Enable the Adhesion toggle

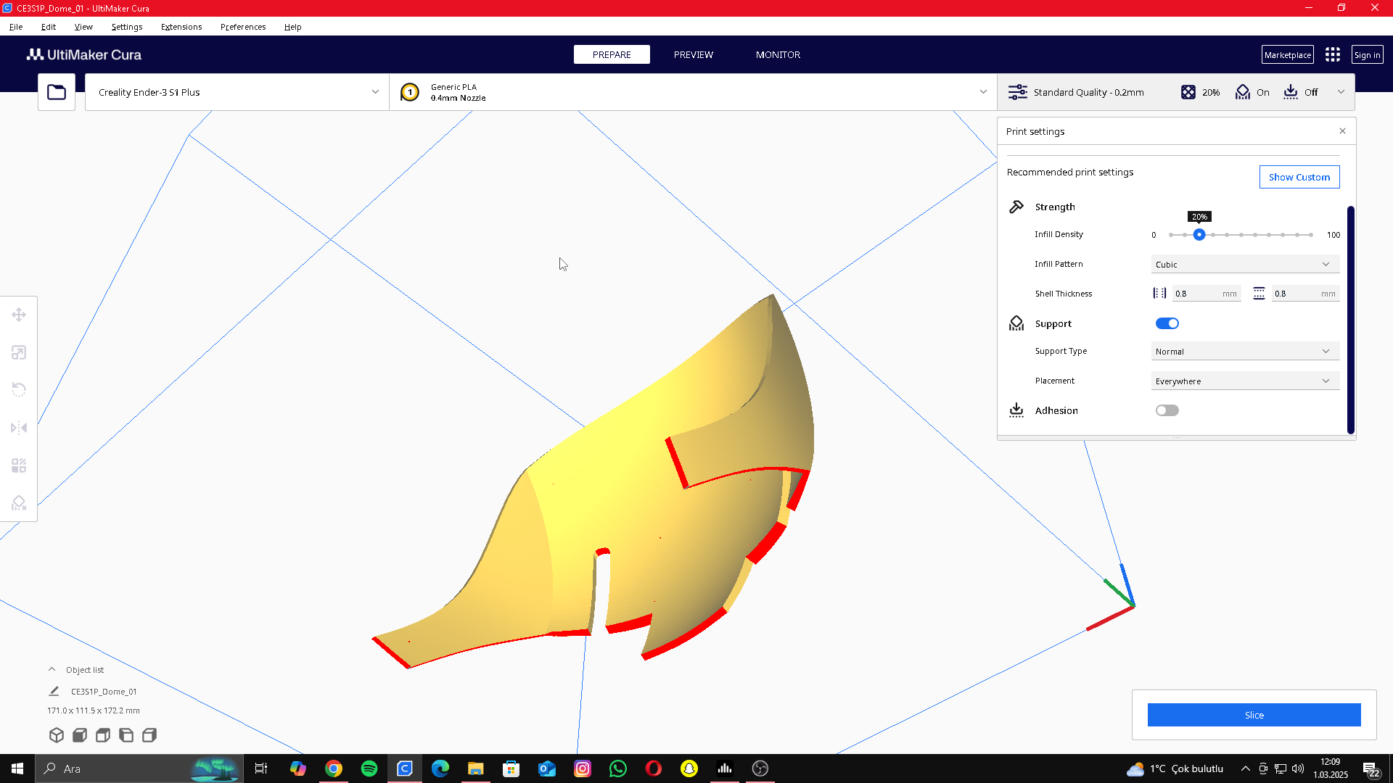[1167, 410]
